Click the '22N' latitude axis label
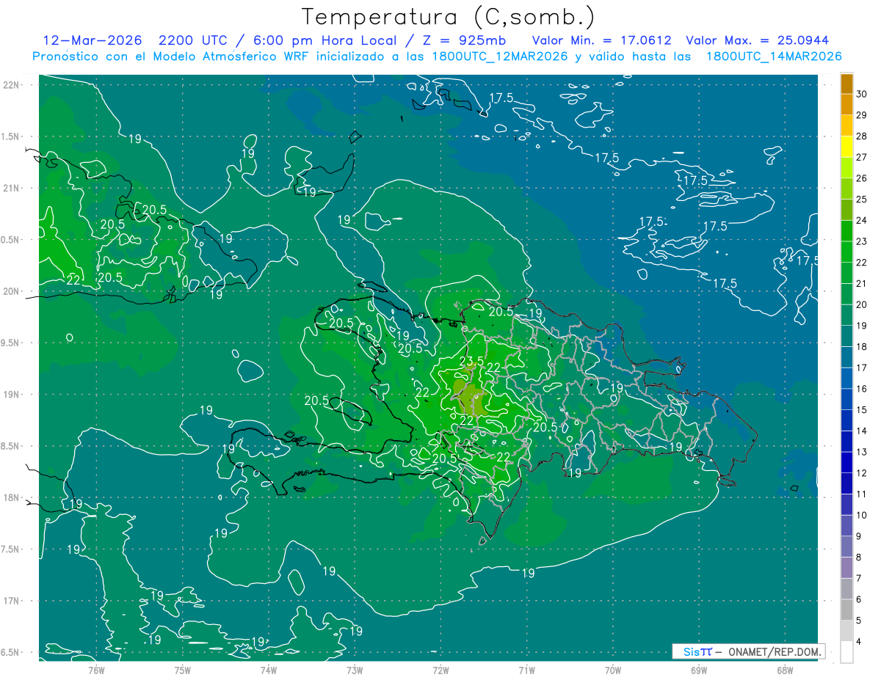Screen dimensions: 881x680 [12, 84]
